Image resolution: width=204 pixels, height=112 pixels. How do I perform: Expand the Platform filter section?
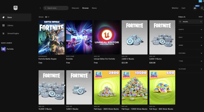point(191,69)
